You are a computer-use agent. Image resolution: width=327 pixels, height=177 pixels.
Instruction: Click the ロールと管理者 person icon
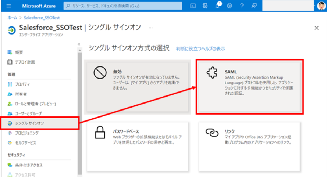pyautogui.click(x=10, y=104)
